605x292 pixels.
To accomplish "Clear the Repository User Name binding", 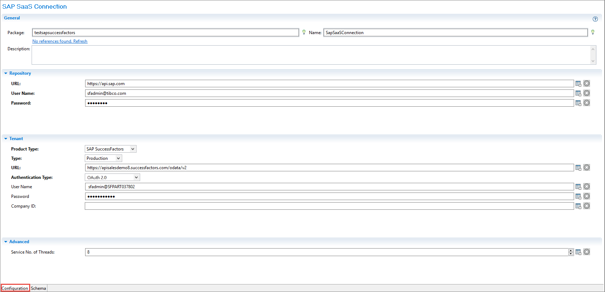I will pos(587,93).
